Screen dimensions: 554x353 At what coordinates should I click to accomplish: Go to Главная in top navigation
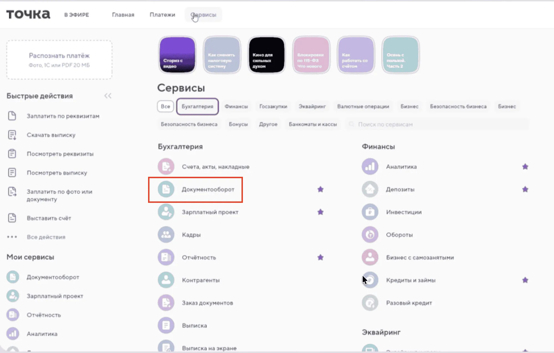click(123, 15)
